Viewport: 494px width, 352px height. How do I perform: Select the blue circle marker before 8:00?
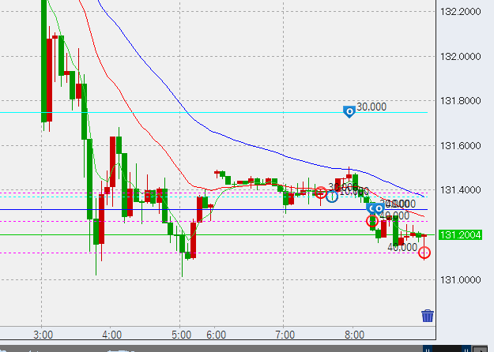333,196
